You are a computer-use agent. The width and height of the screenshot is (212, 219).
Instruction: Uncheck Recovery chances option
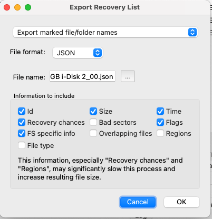[x=22, y=122]
